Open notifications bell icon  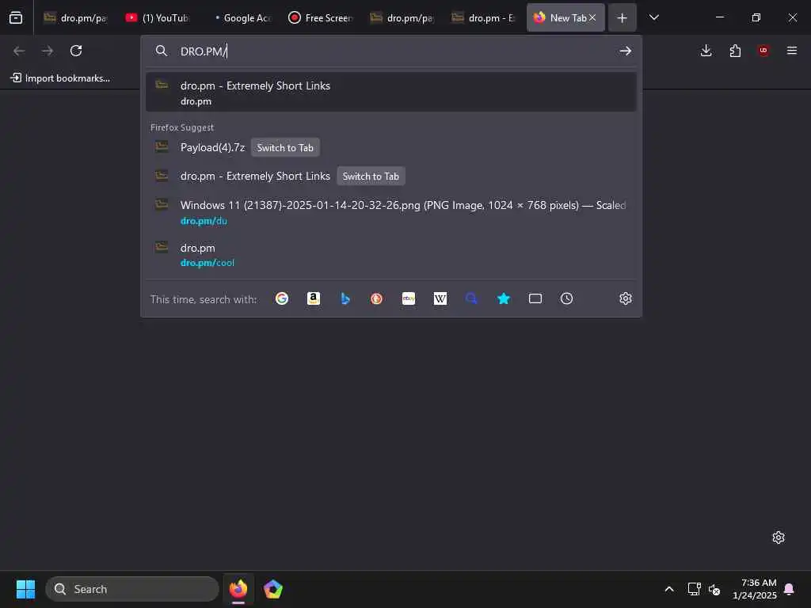click(x=790, y=589)
